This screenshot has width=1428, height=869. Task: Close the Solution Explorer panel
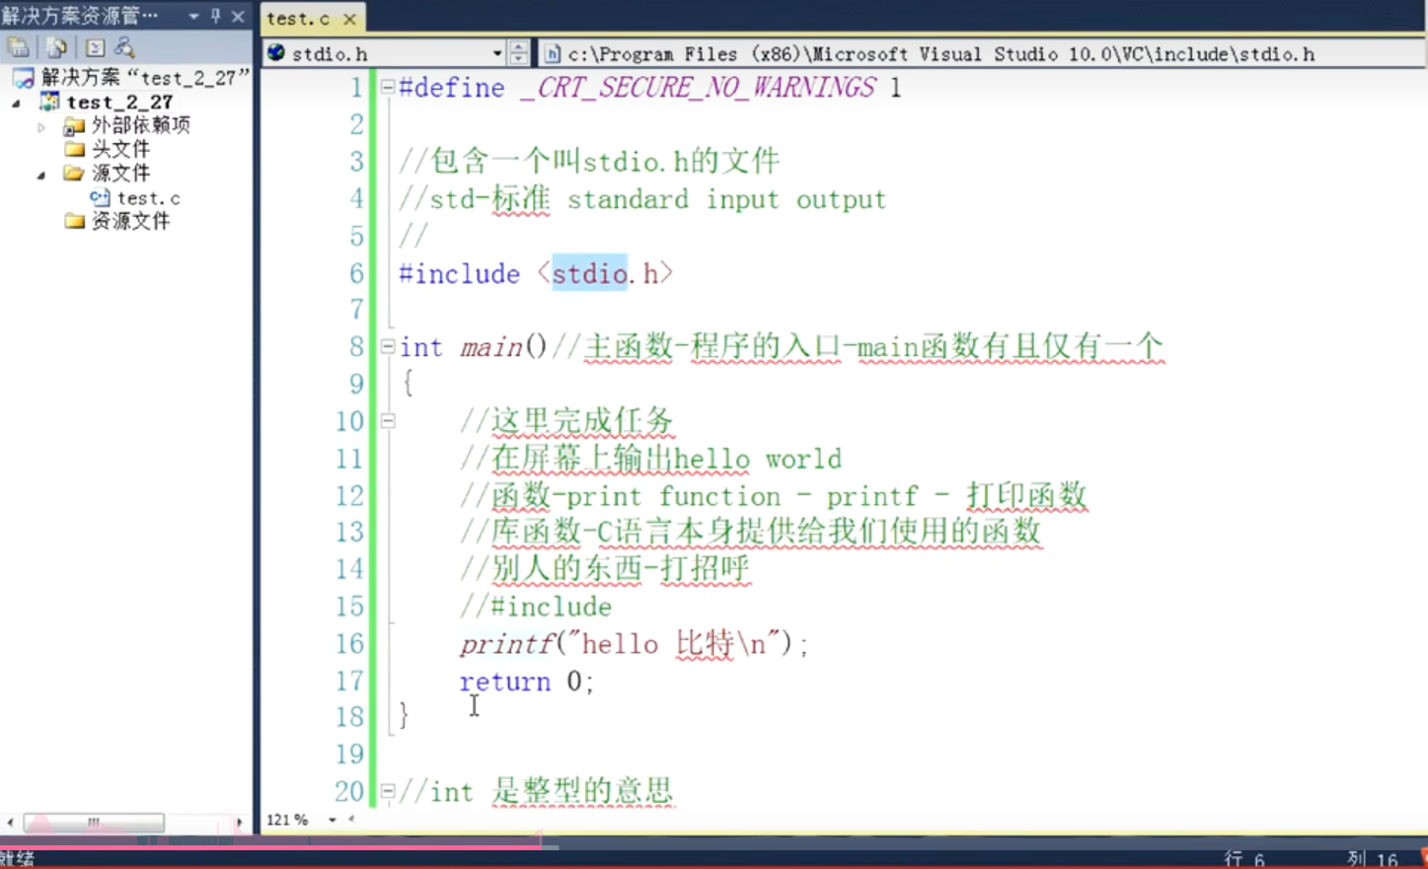238,16
